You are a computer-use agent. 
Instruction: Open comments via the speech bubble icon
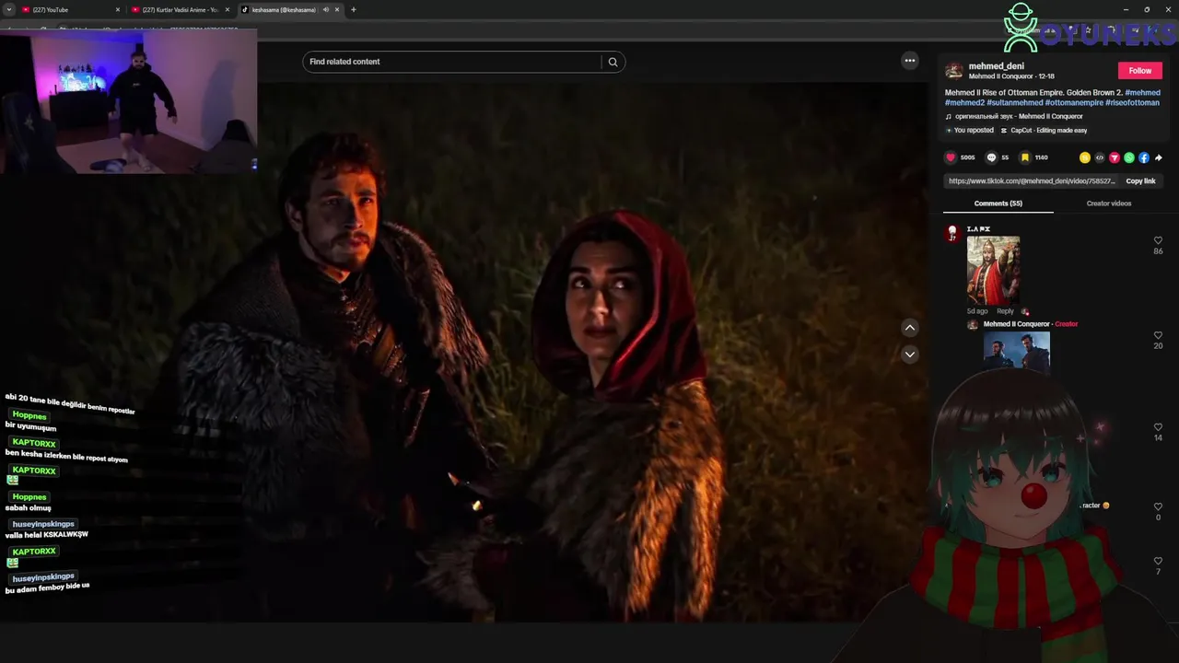tap(992, 157)
